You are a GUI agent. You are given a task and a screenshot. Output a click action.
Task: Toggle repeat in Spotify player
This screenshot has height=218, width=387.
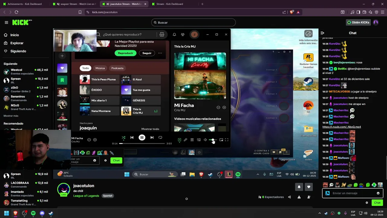[160, 137]
